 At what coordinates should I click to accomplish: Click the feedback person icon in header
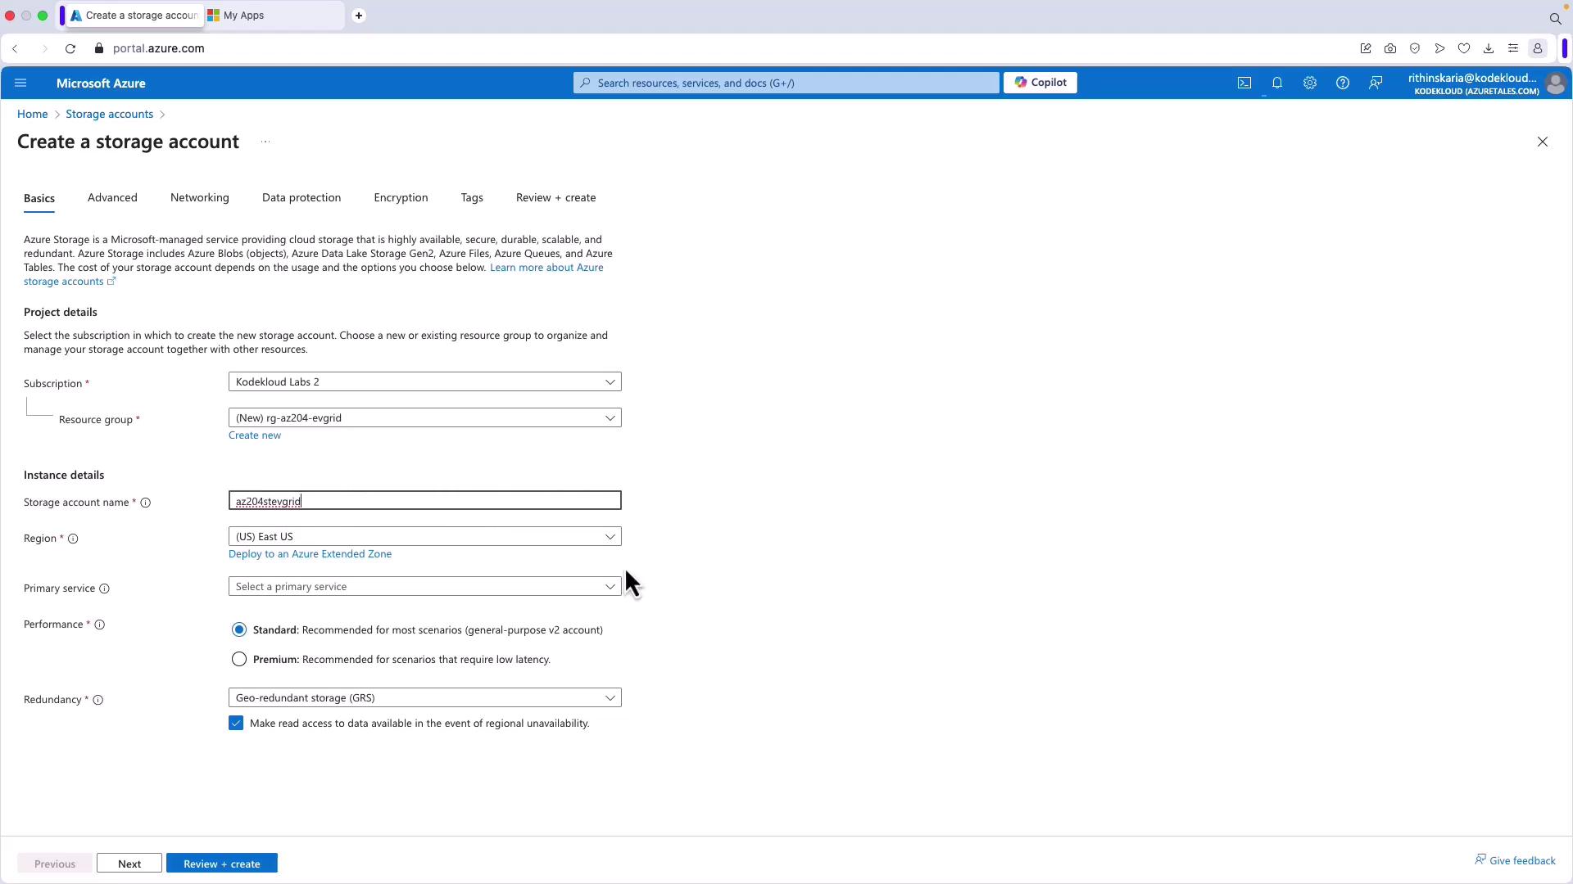click(x=1376, y=83)
